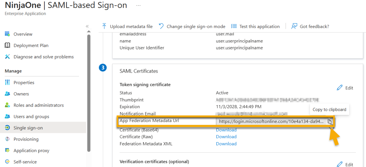The width and height of the screenshot is (366, 167).
Task: Click the App Federation Metadata Url field
Action: pos(270,121)
